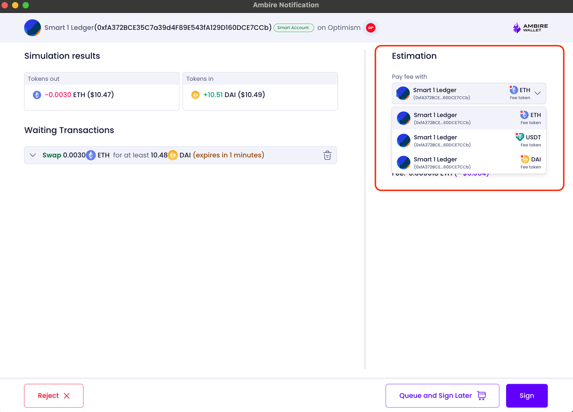
Task: Click the DAI icon in Swap transaction row
Action: [173, 155]
